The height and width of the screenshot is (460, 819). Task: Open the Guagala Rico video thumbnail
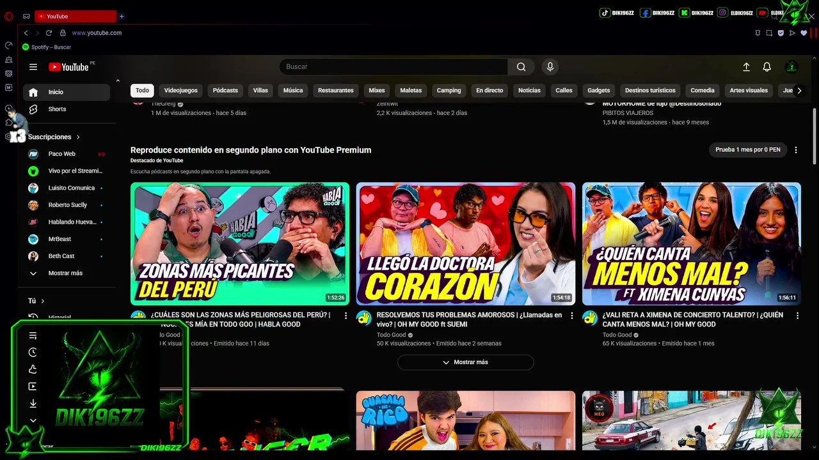[x=466, y=420]
